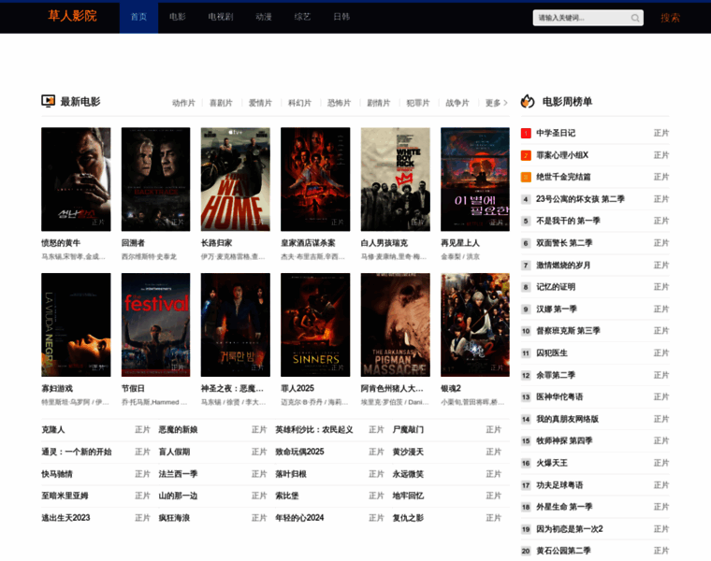Filter by 犯罪片 genre
Screen dimensions: 711x561
pyautogui.click(x=418, y=103)
